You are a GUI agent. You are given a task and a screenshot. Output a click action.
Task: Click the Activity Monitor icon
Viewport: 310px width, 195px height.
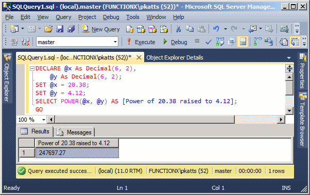point(284,29)
